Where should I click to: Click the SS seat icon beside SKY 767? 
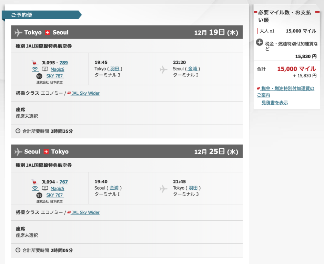coord(39,195)
